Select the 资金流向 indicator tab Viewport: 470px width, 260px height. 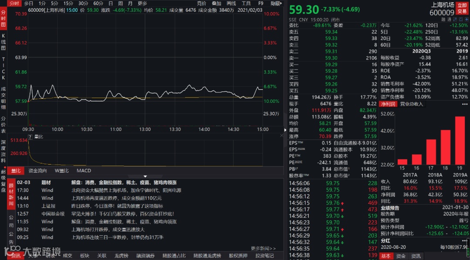[x=37, y=171]
